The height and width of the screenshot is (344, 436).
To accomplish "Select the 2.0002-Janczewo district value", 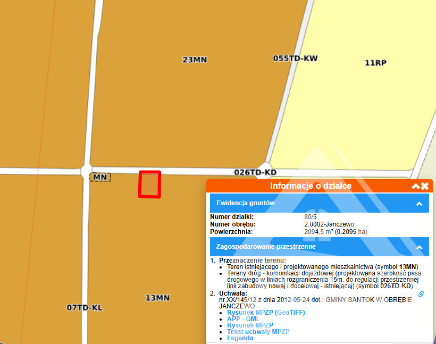I will click(x=329, y=224).
